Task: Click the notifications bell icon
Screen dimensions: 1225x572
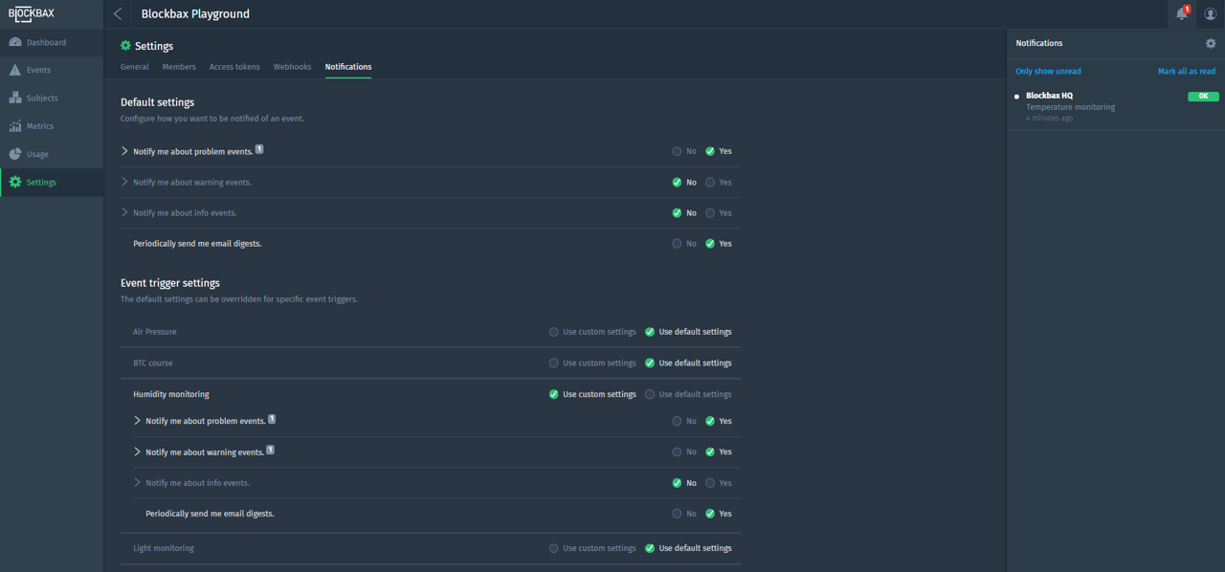Action: click(x=1181, y=13)
